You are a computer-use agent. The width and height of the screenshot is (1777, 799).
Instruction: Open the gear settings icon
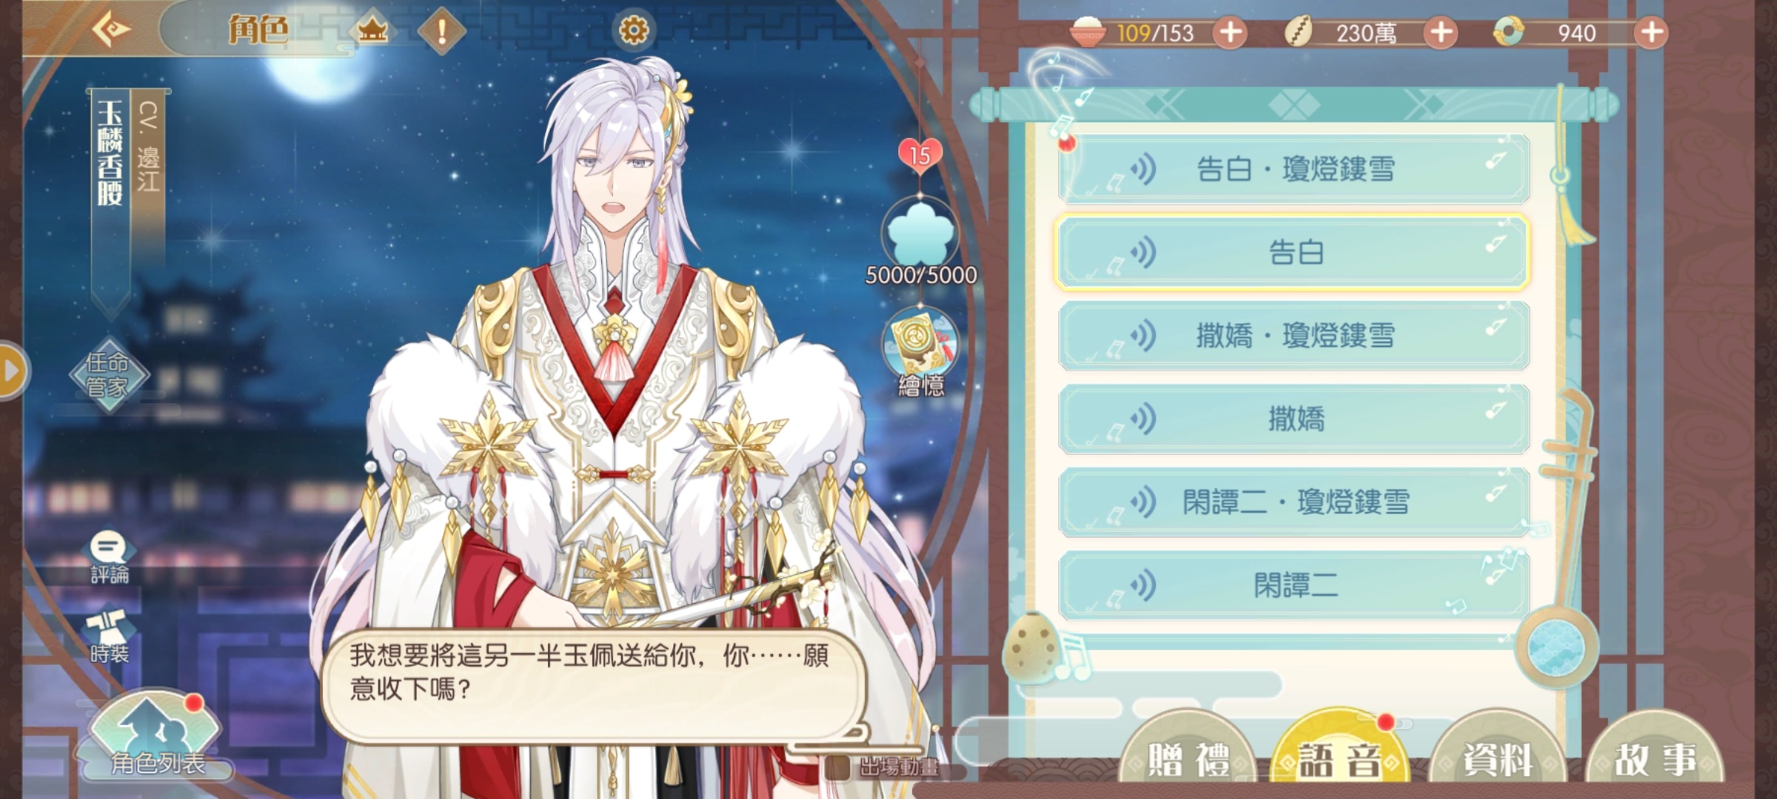(634, 30)
